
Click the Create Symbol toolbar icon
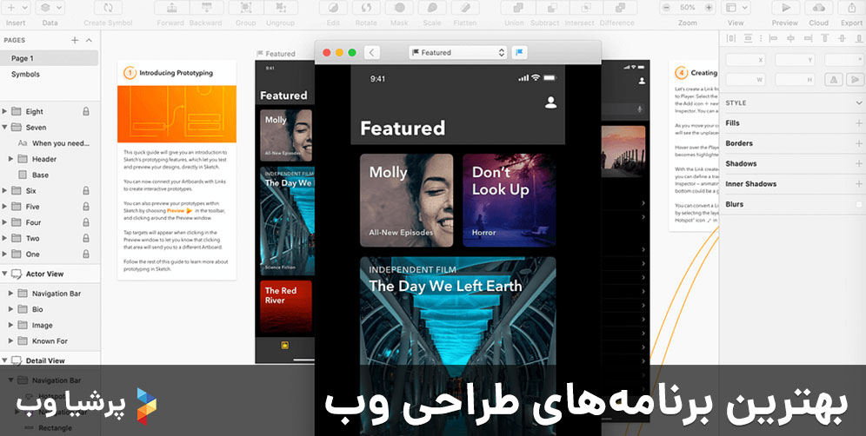(108, 8)
